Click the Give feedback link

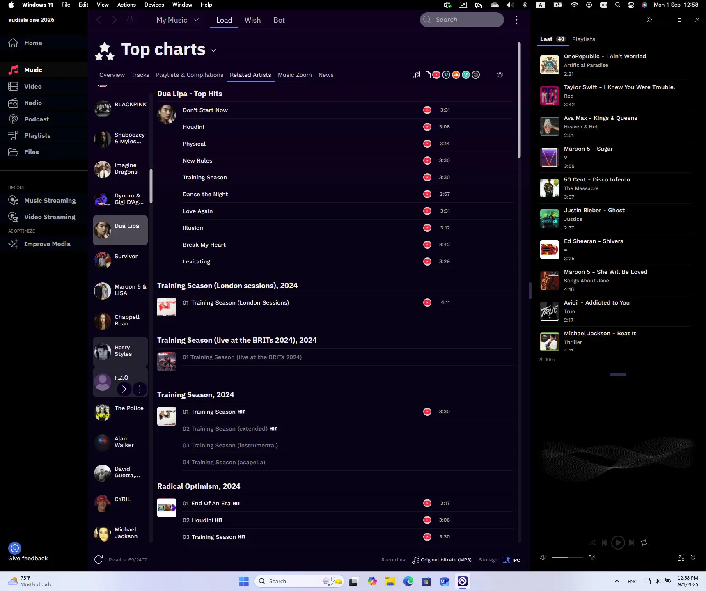click(28, 558)
